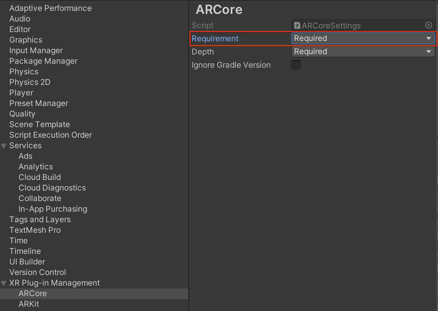438x311 pixels.
Task: Go to Physics 2D settings
Action: (30, 82)
